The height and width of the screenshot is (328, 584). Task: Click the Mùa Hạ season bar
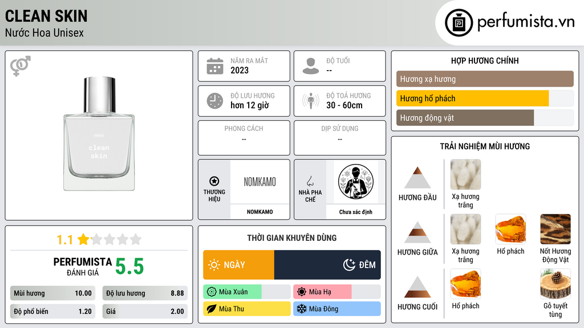click(x=337, y=292)
